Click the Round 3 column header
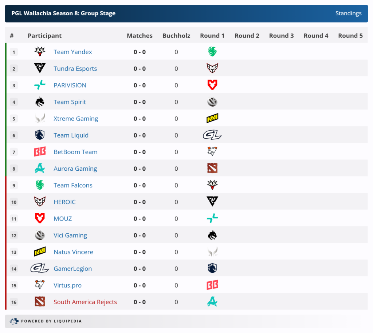 point(281,36)
